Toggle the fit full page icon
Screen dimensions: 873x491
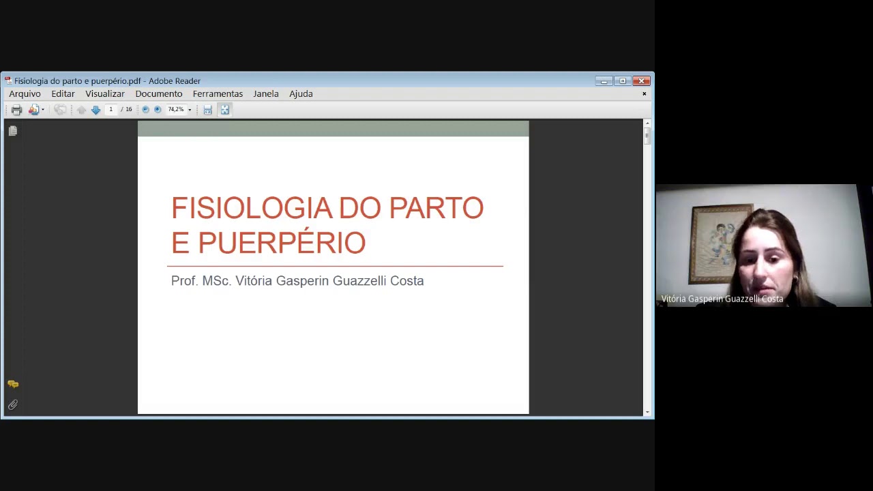(224, 110)
